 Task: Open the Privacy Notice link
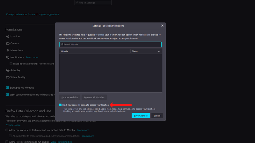click(13, 125)
